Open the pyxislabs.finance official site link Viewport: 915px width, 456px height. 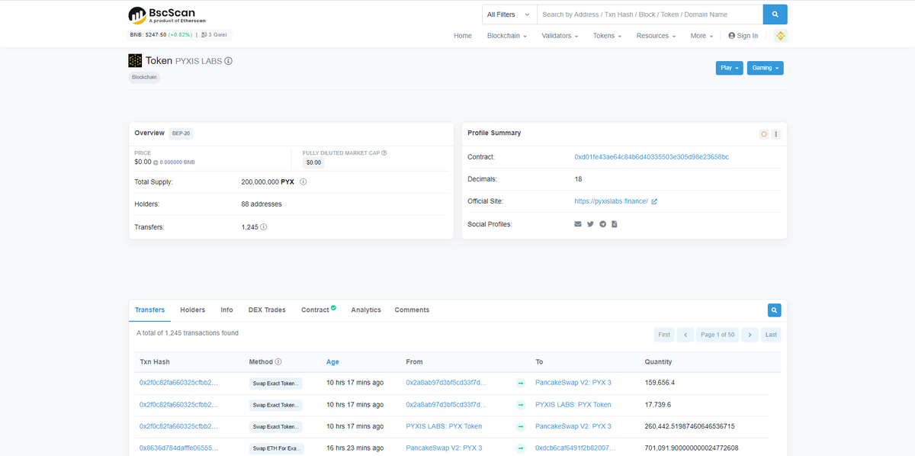[611, 201]
